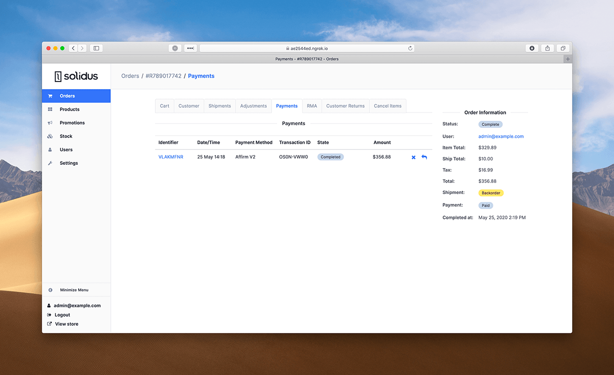Show Safari sidebar with the sidebar toggle
Viewport: 614px width, 375px height.
(95, 48)
